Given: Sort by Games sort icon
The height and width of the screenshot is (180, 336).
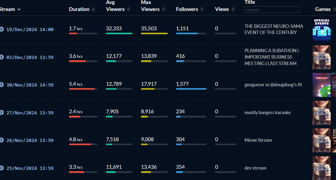Looking at the screenshot, I should pos(334,9).
